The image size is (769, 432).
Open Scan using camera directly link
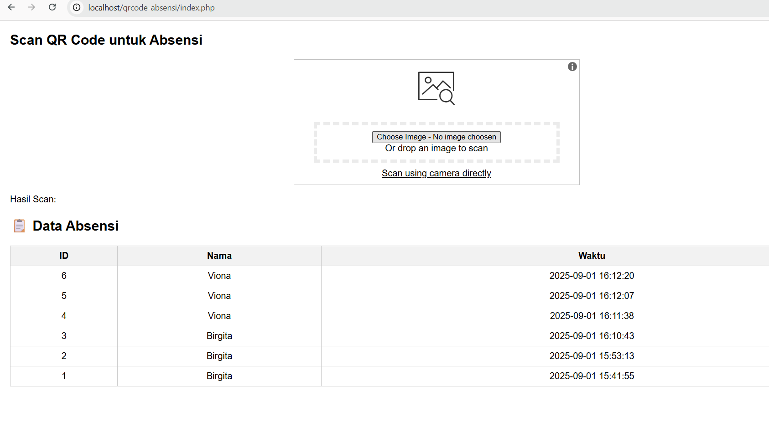(x=436, y=173)
